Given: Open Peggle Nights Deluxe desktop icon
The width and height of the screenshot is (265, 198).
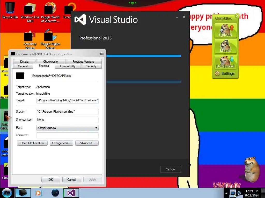Looking at the screenshot, I should click(x=50, y=39).
